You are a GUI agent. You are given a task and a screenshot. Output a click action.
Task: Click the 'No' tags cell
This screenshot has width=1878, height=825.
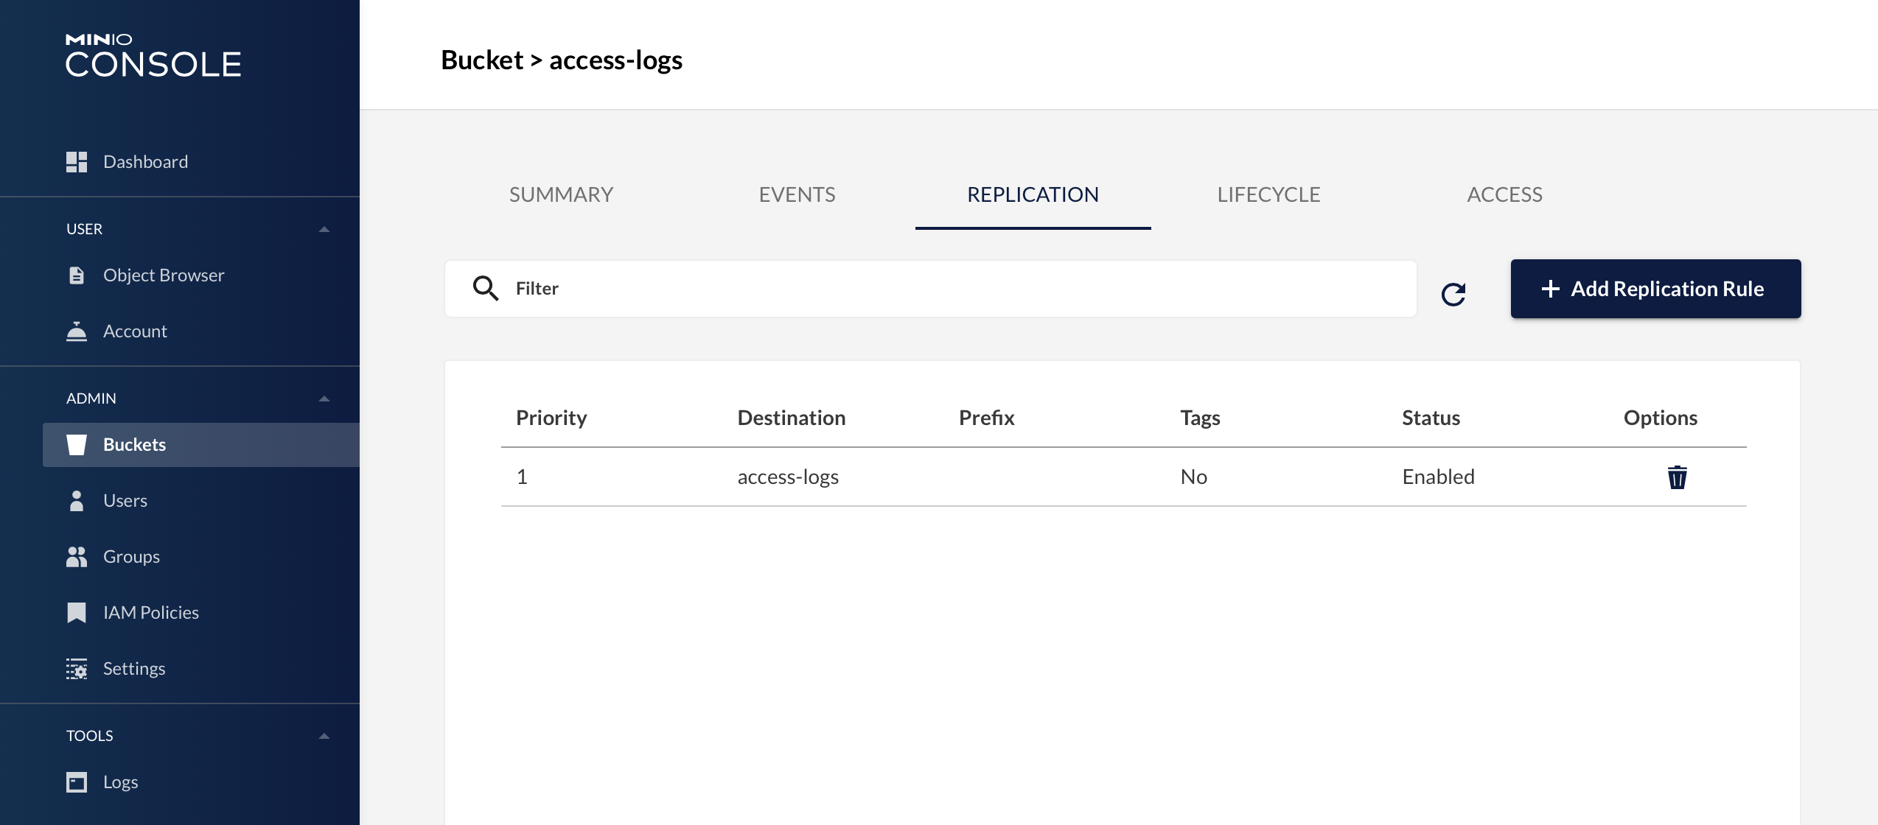click(x=1194, y=477)
